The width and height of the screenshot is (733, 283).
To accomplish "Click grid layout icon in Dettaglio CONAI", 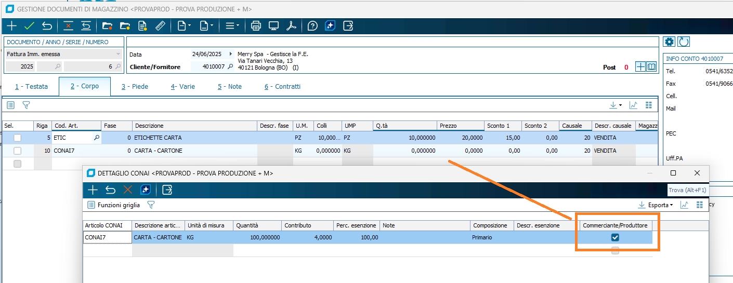I will (x=700, y=205).
